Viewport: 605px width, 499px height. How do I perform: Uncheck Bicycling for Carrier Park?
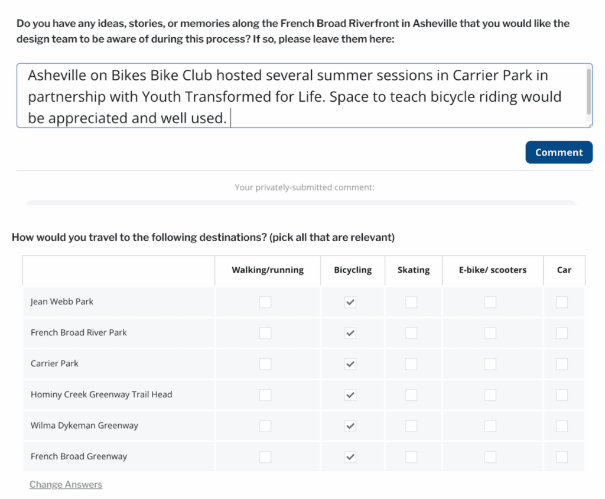coord(350,364)
